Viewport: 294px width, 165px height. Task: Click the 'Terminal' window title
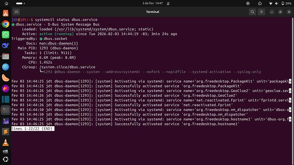153,12
